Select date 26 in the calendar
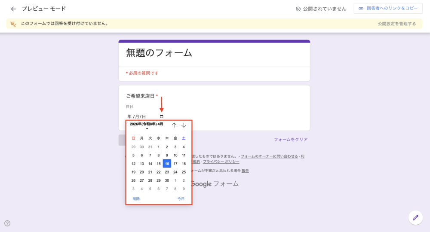This screenshot has height=232, width=430. coord(133,180)
